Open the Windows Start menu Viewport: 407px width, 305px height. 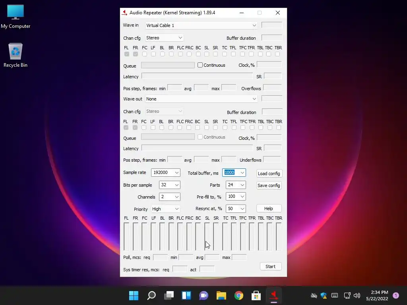point(134,295)
